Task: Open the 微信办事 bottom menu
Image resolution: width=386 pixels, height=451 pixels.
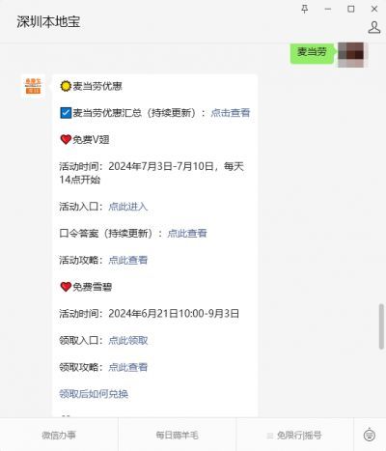Action: coord(59,435)
